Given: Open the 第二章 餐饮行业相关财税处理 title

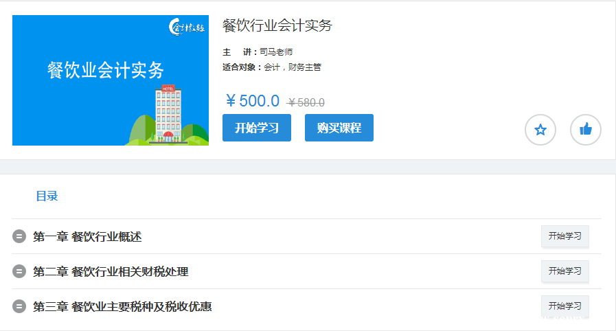Looking at the screenshot, I should click(111, 272).
